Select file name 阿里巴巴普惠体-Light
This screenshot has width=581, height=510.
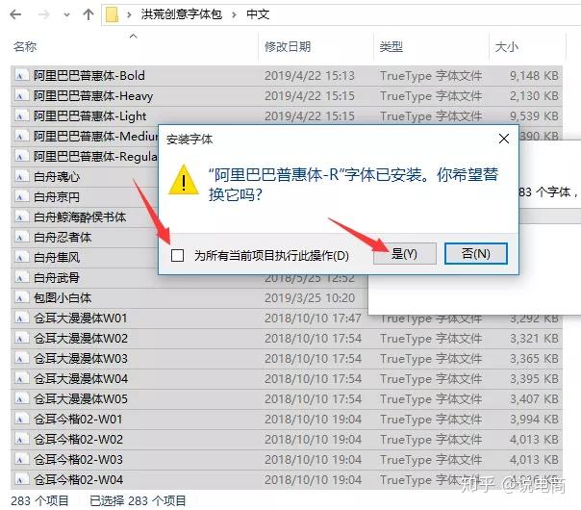click(x=90, y=116)
